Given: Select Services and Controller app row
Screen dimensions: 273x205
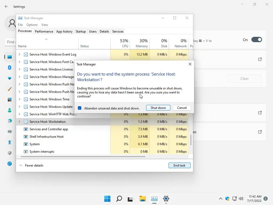Looking at the screenshot, I should tap(102, 129).
